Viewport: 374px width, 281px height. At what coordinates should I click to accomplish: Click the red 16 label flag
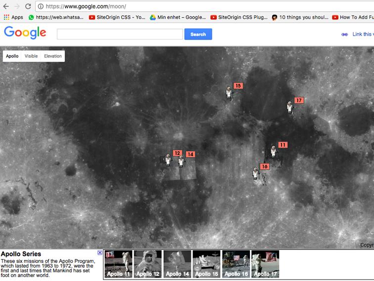tap(265, 166)
